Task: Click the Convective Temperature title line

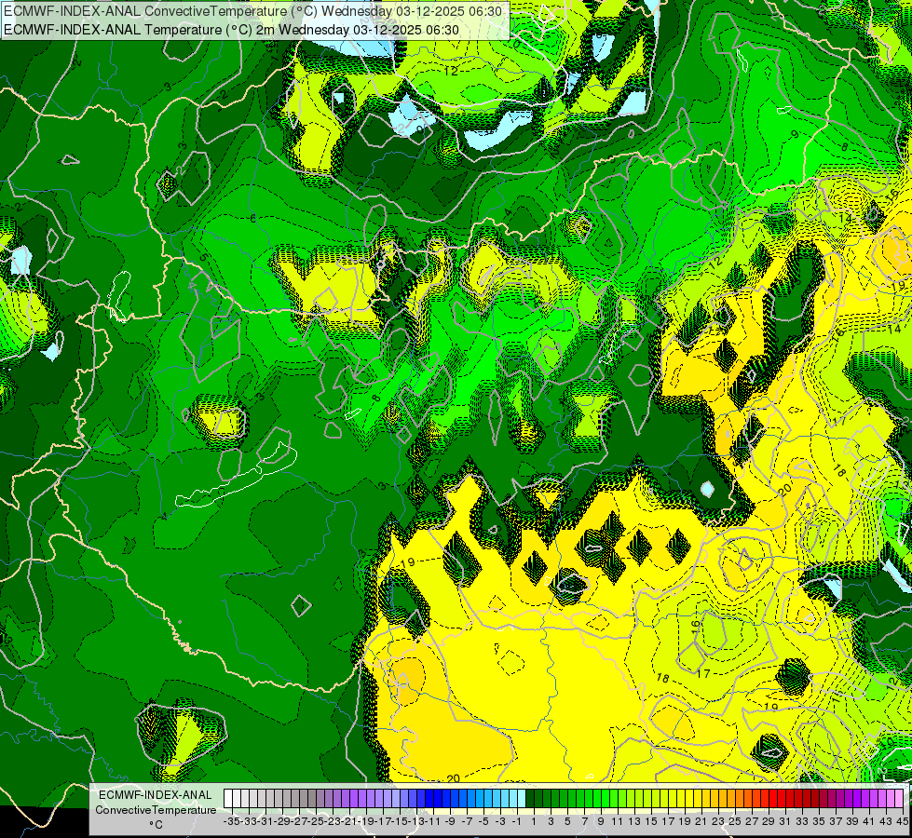Action: coord(253,11)
